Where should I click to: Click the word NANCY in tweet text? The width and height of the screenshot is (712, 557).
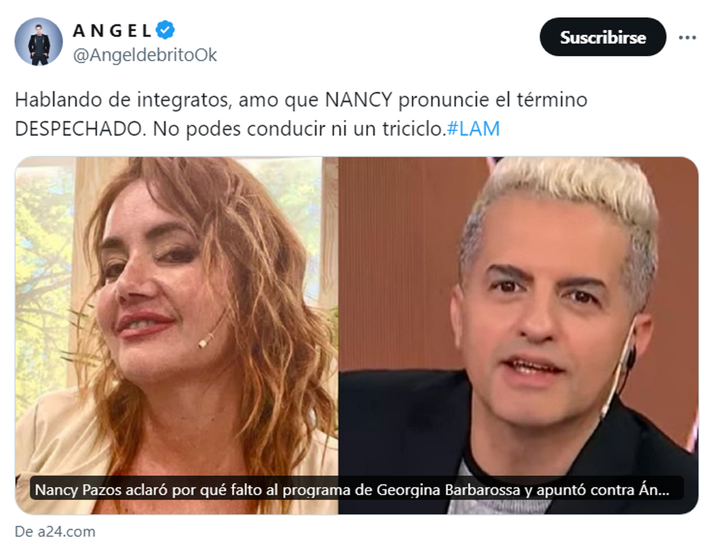359,100
